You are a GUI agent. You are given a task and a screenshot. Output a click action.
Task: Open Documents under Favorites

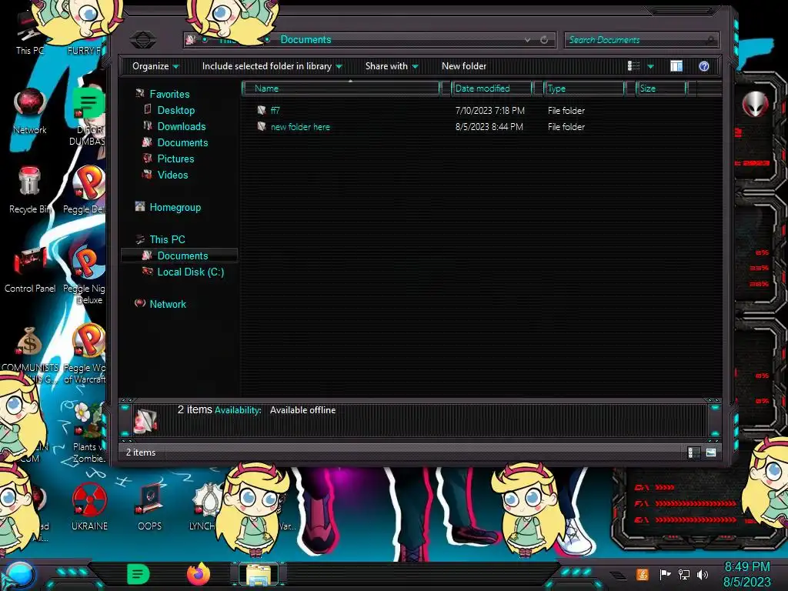coord(182,142)
